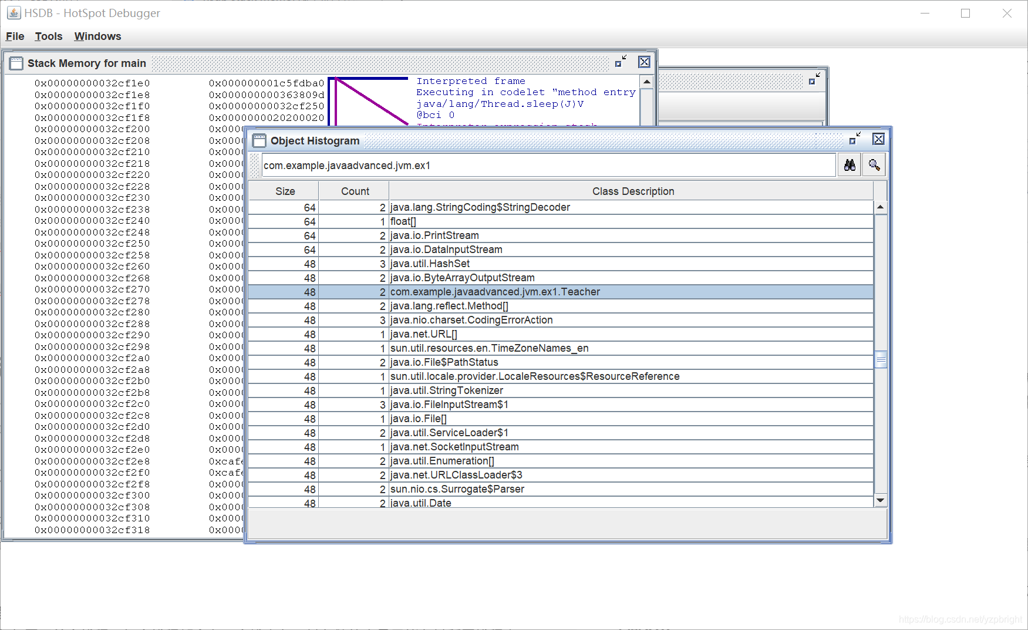The width and height of the screenshot is (1028, 630).
Task: Select java.util.HashSet row
Action: [x=561, y=264]
